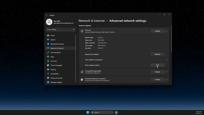Image resolution: width=204 pixels, height=115 pixels.
Task: Select System in the sidebar
Action: (x=61, y=40)
